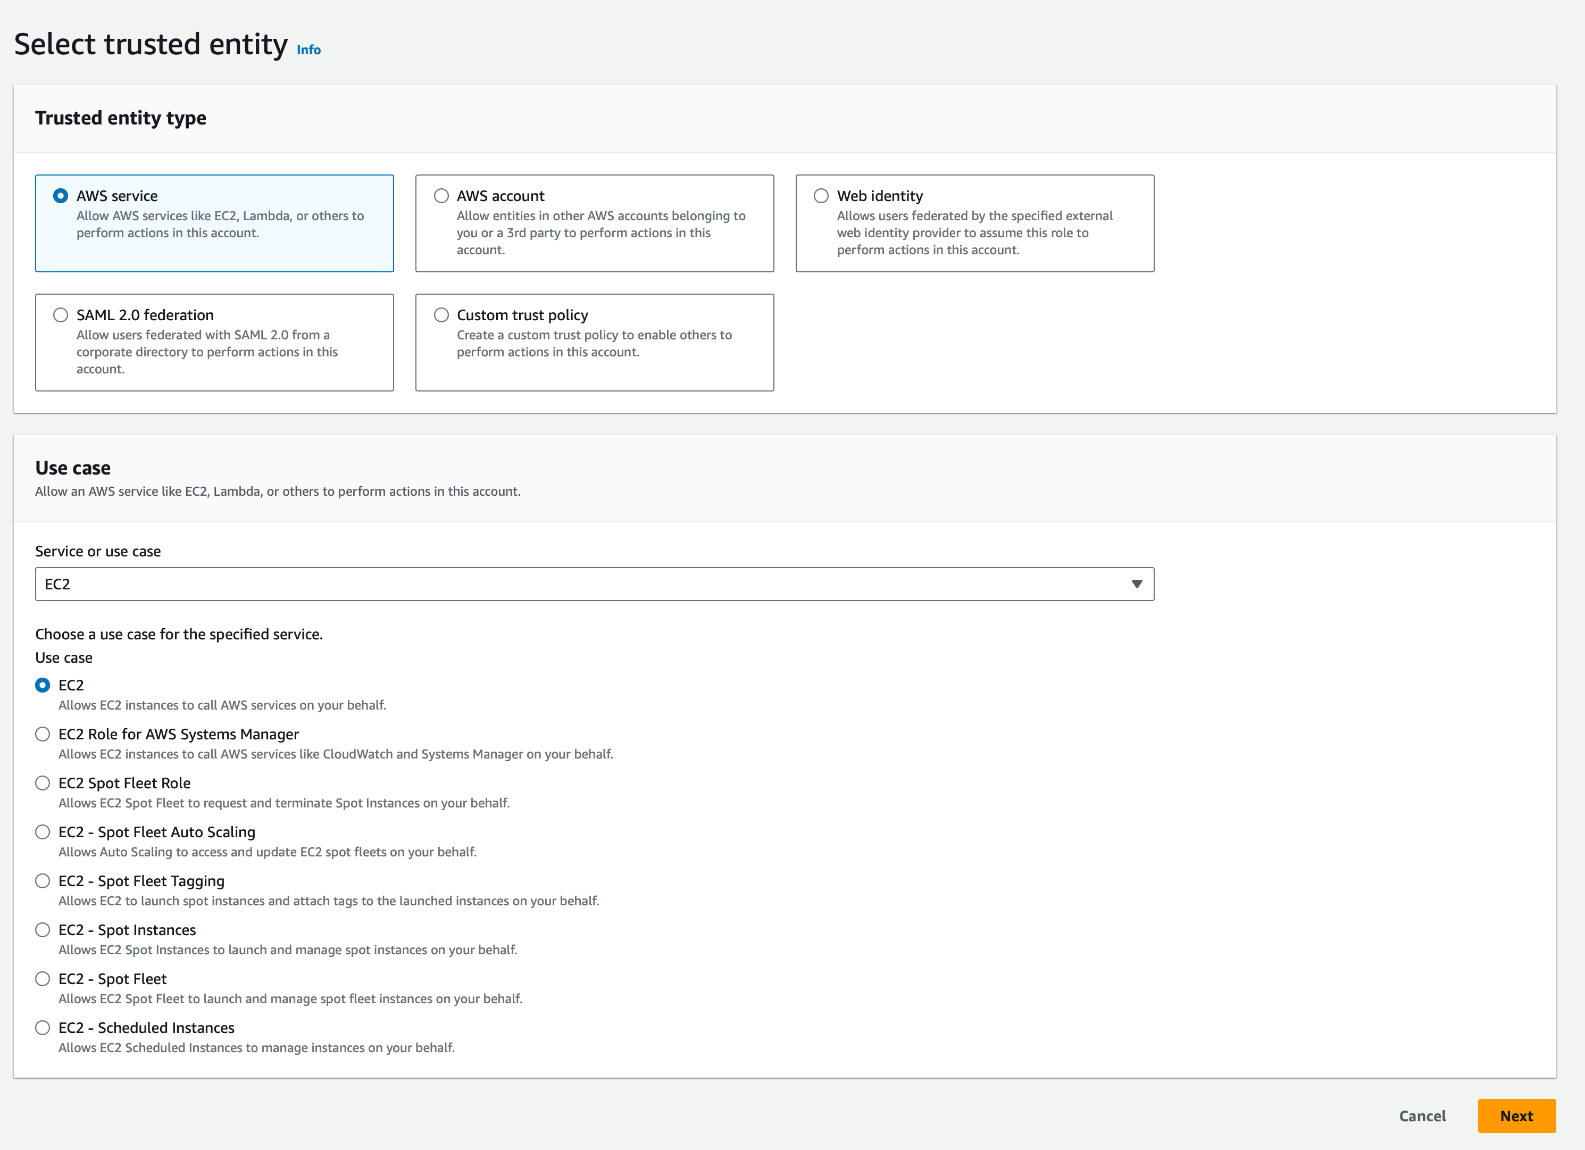Select the Web identity option
The image size is (1585, 1150).
click(x=821, y=196)
